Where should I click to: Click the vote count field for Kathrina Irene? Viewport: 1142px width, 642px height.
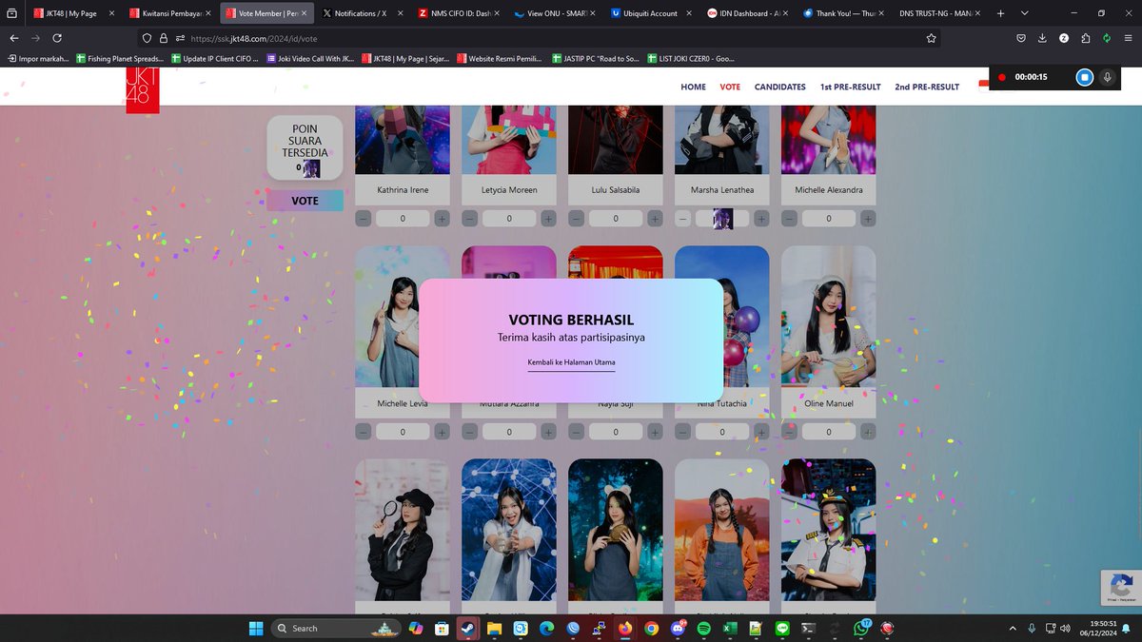403,219
